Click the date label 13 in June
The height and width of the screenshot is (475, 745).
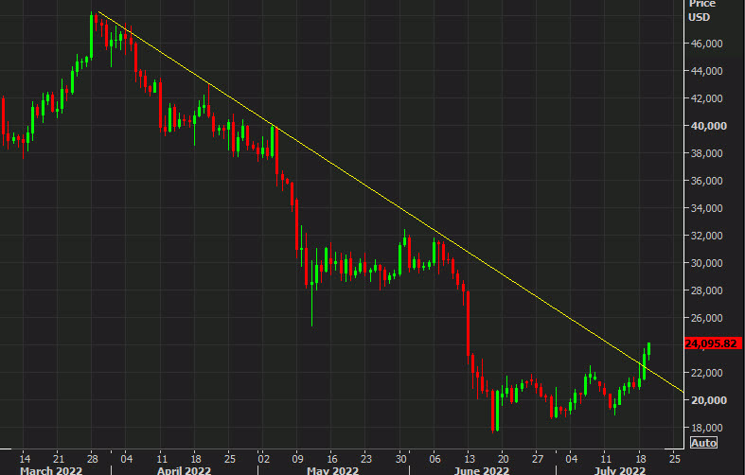click(x=467, y=455)
